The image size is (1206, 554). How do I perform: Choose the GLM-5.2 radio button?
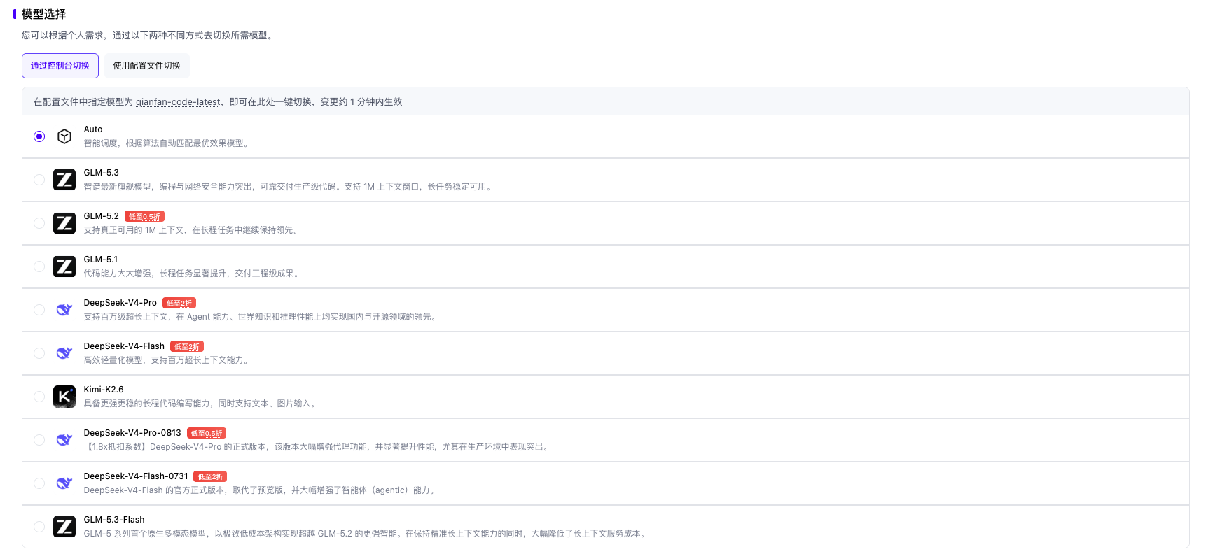coord(39,223)
